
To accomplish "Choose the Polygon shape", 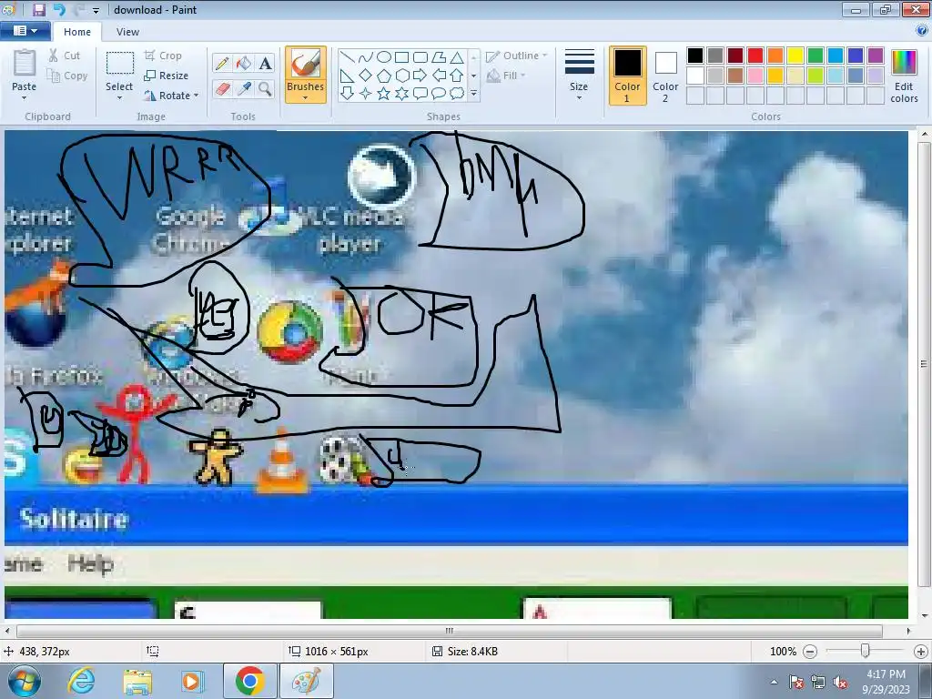I will click(x=439, y=57).
